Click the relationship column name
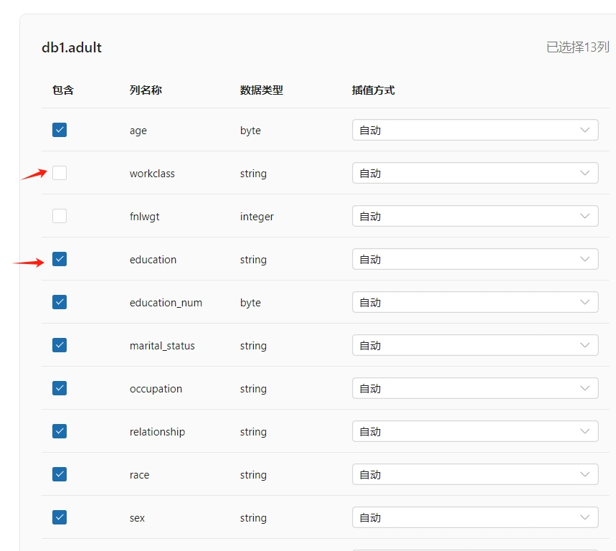This screenshot has height=551, width=616. click(x=157, y=431)
